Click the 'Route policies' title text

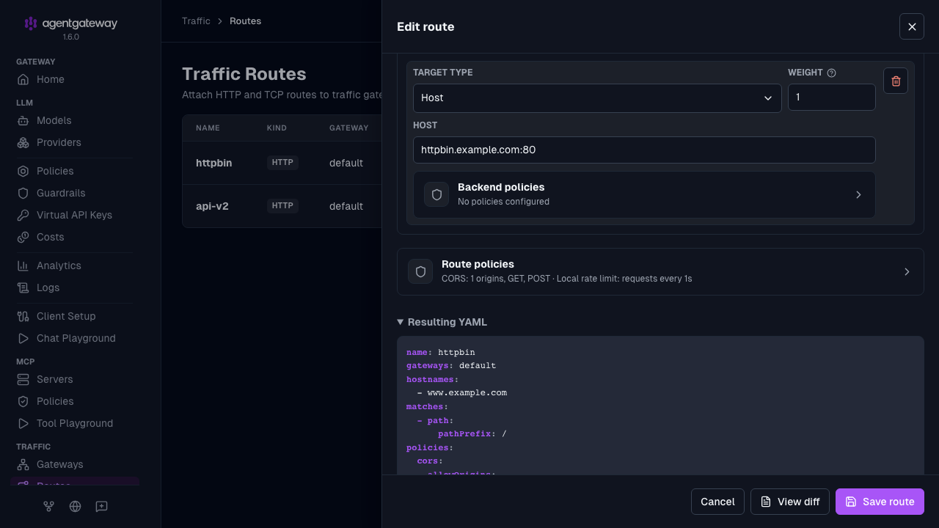478,264
